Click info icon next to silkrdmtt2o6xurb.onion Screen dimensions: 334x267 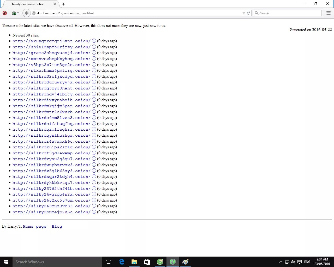point(94,112)
